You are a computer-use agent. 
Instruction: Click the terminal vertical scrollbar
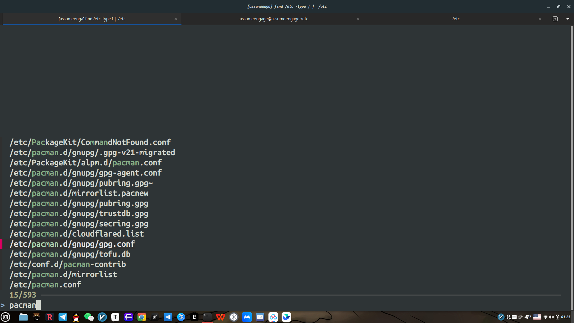pos(572,167)
